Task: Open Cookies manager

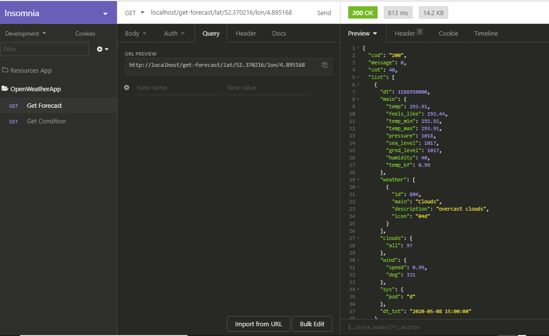Action: tap(85, 34)
